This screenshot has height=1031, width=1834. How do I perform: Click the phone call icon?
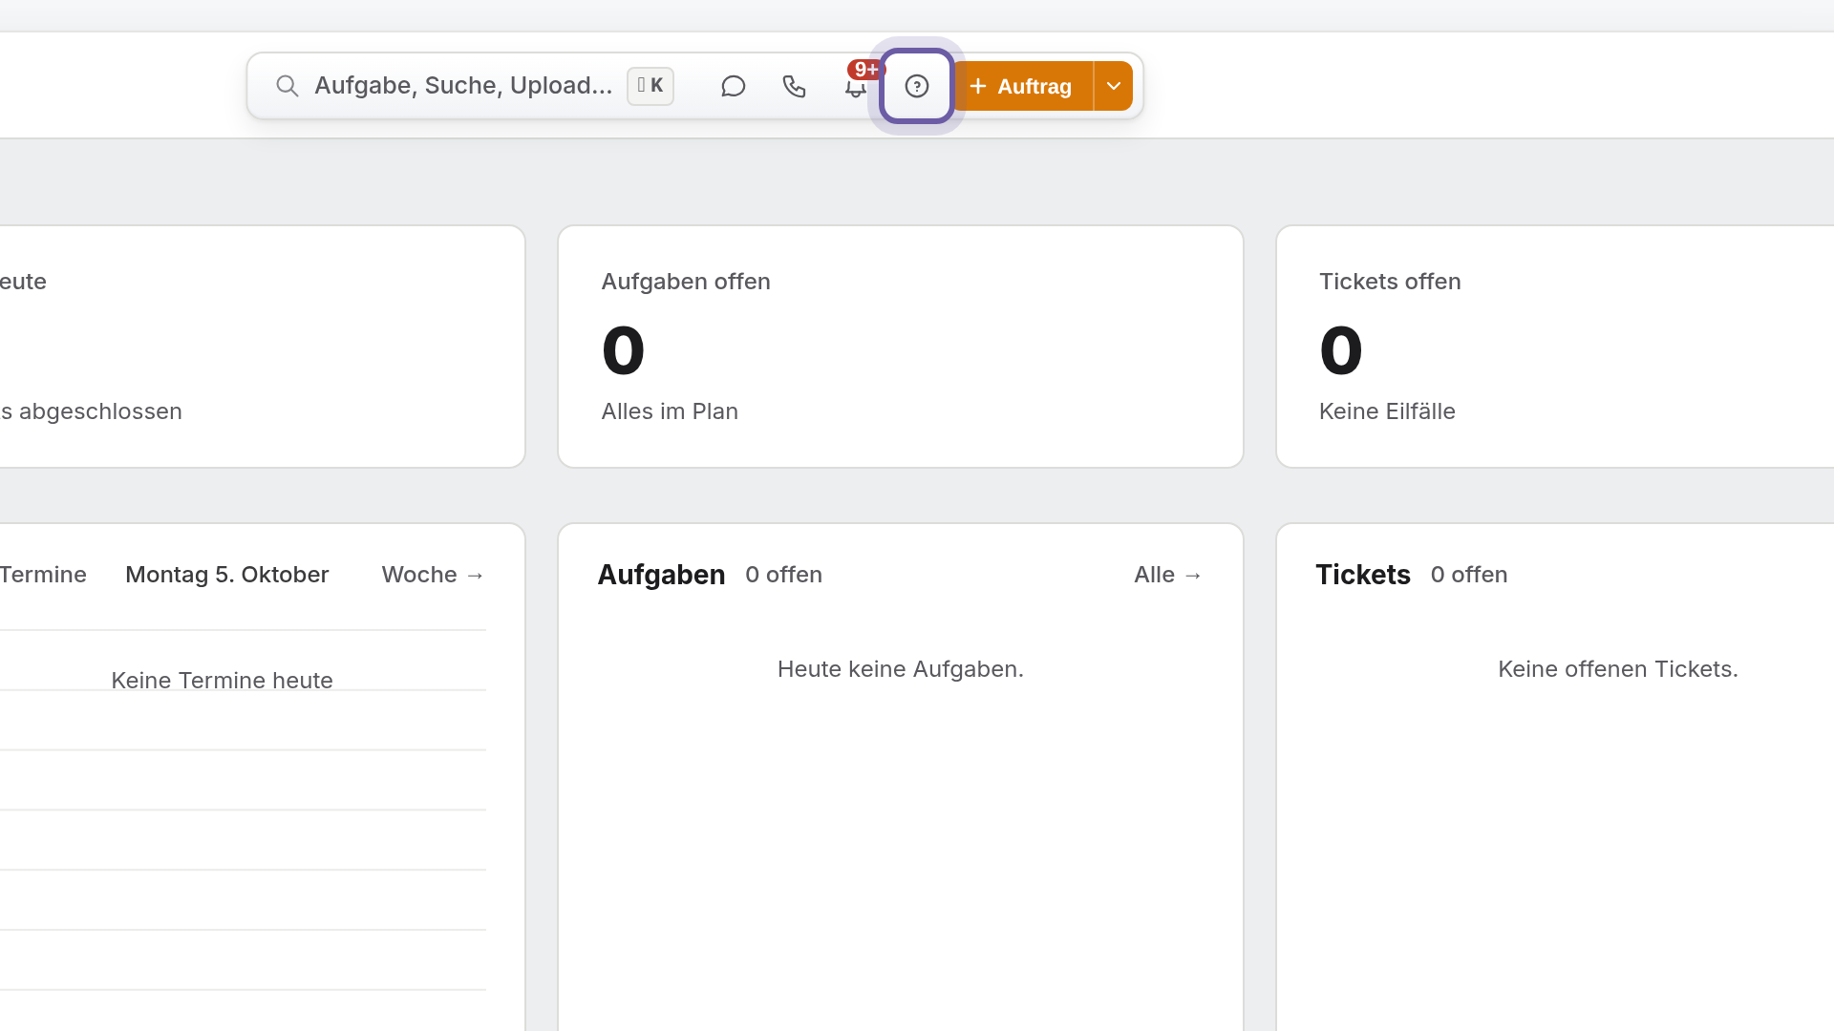[x=794, y=86]
